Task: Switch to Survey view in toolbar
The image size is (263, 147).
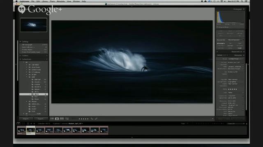Action: (x=67, y=119)
